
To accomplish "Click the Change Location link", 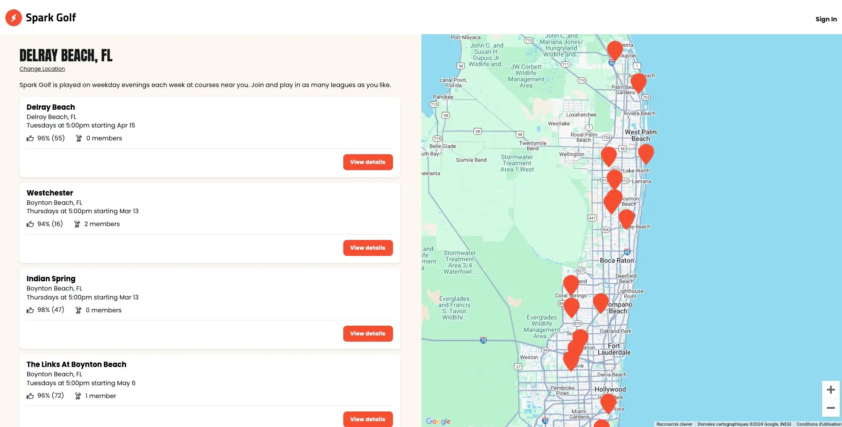I will (42, 69).
